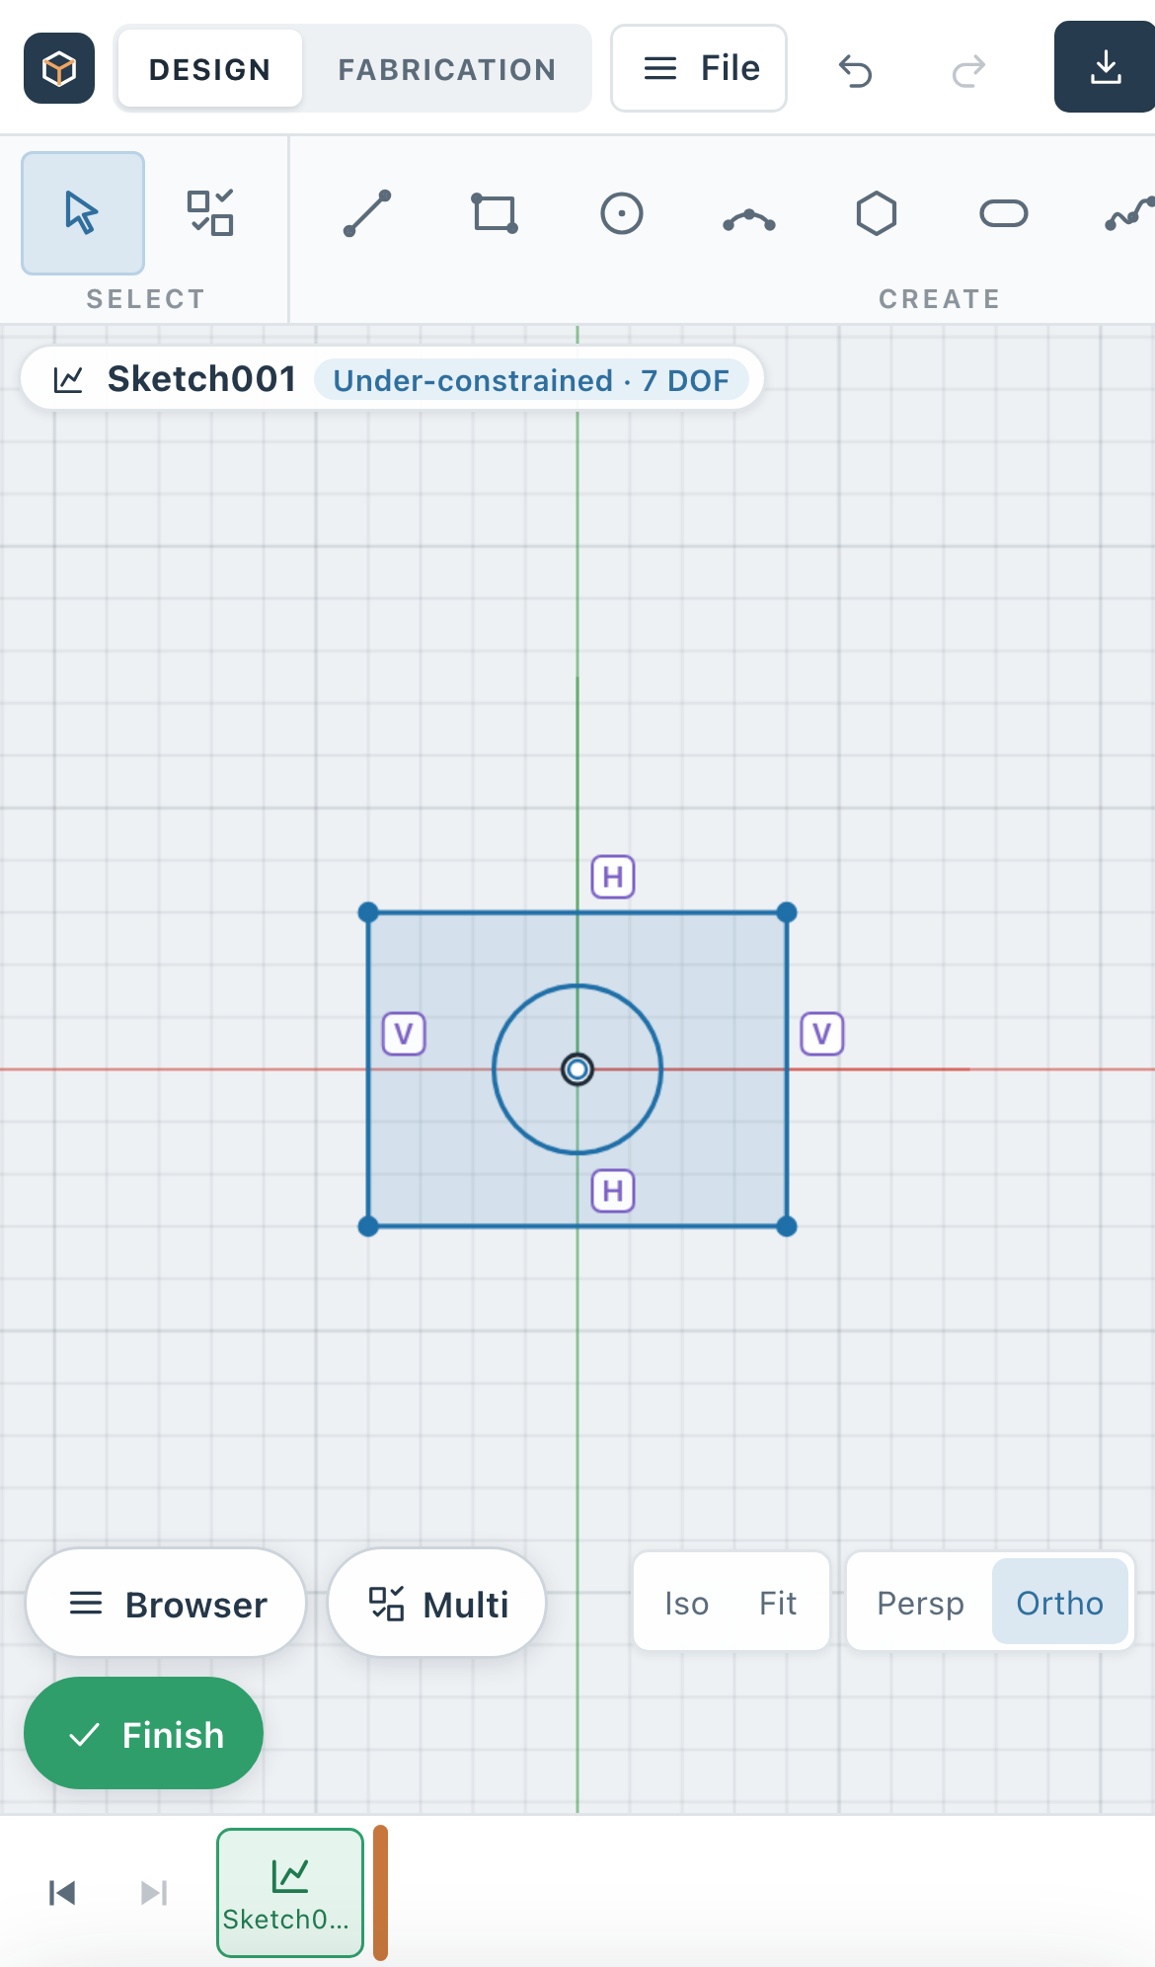
Task: Select the Line drawing tool
Action: pyautogui.click(x=367, y=213)
